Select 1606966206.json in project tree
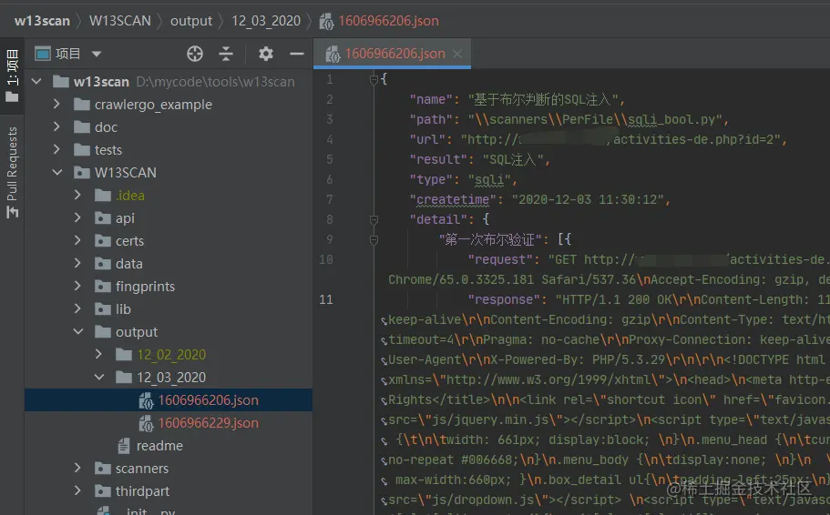Image resolution: width=830 pixels, height=515 pixels. 169,399
